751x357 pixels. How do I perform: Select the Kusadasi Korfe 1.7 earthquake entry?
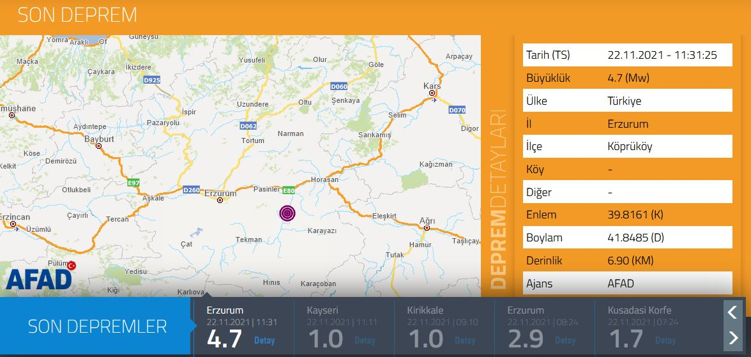pyautogui.click(x=644, y=326)
